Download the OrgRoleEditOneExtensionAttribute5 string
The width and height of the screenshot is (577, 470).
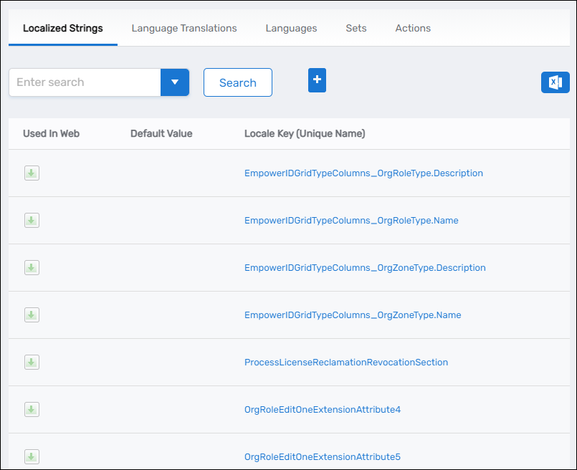click(x=32, y=456)
